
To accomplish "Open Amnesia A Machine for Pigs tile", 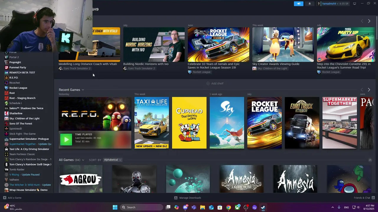I will coord(242,179).
